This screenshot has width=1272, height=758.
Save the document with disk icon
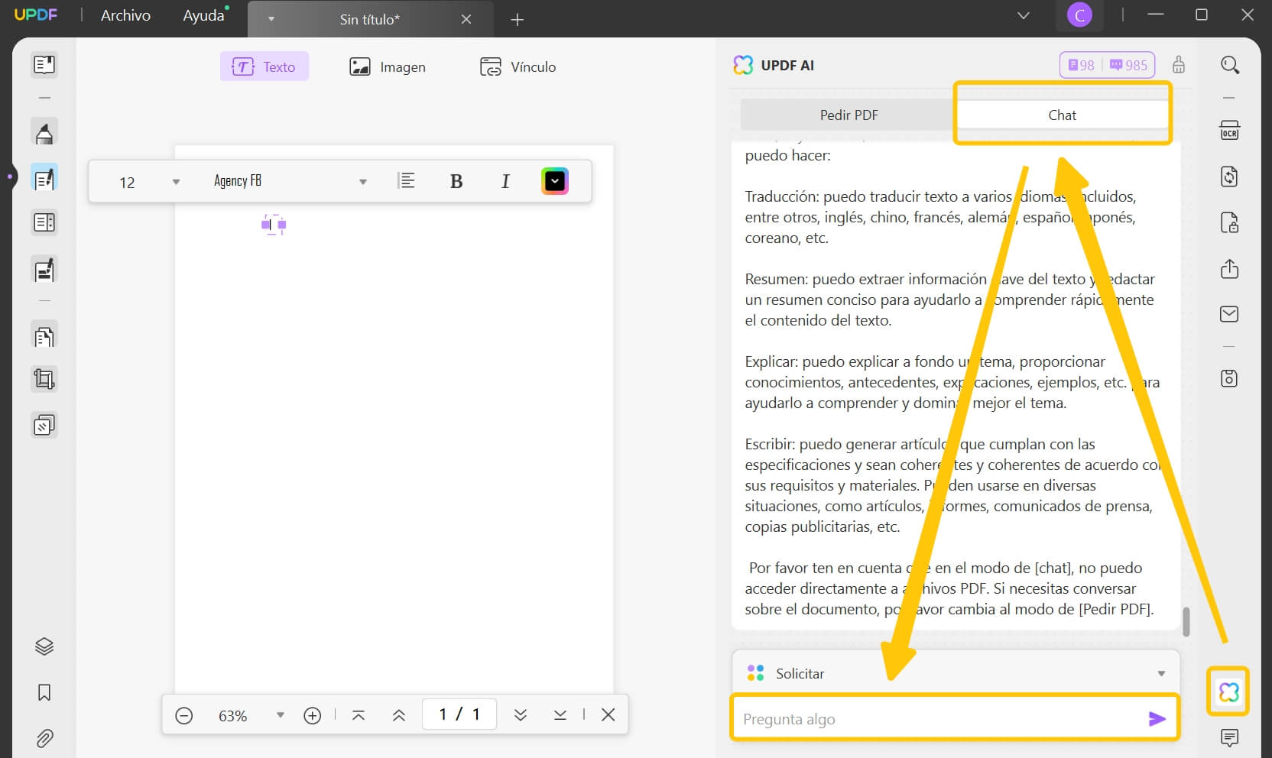tap(1229, 378)
